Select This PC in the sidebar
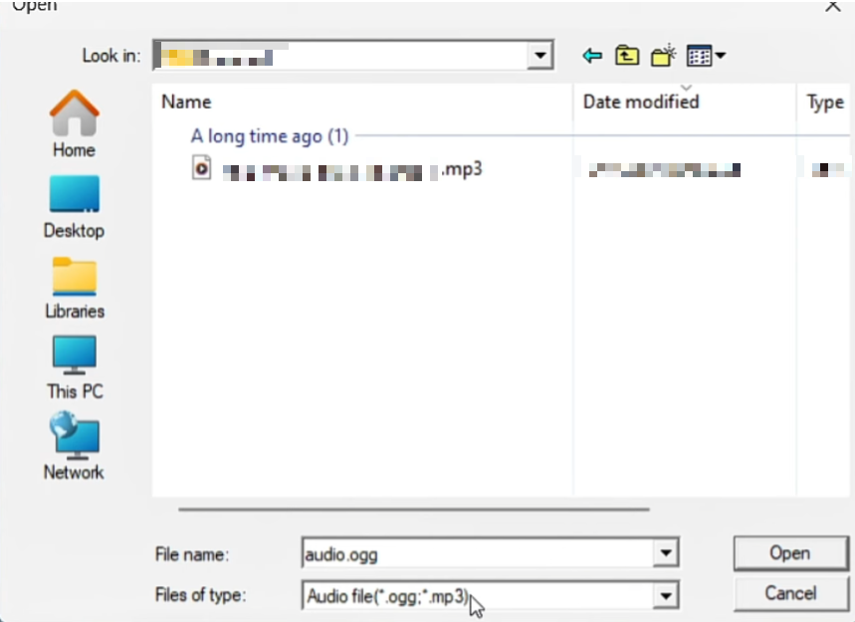The image size is (855, 622). [x=74, y=367]
